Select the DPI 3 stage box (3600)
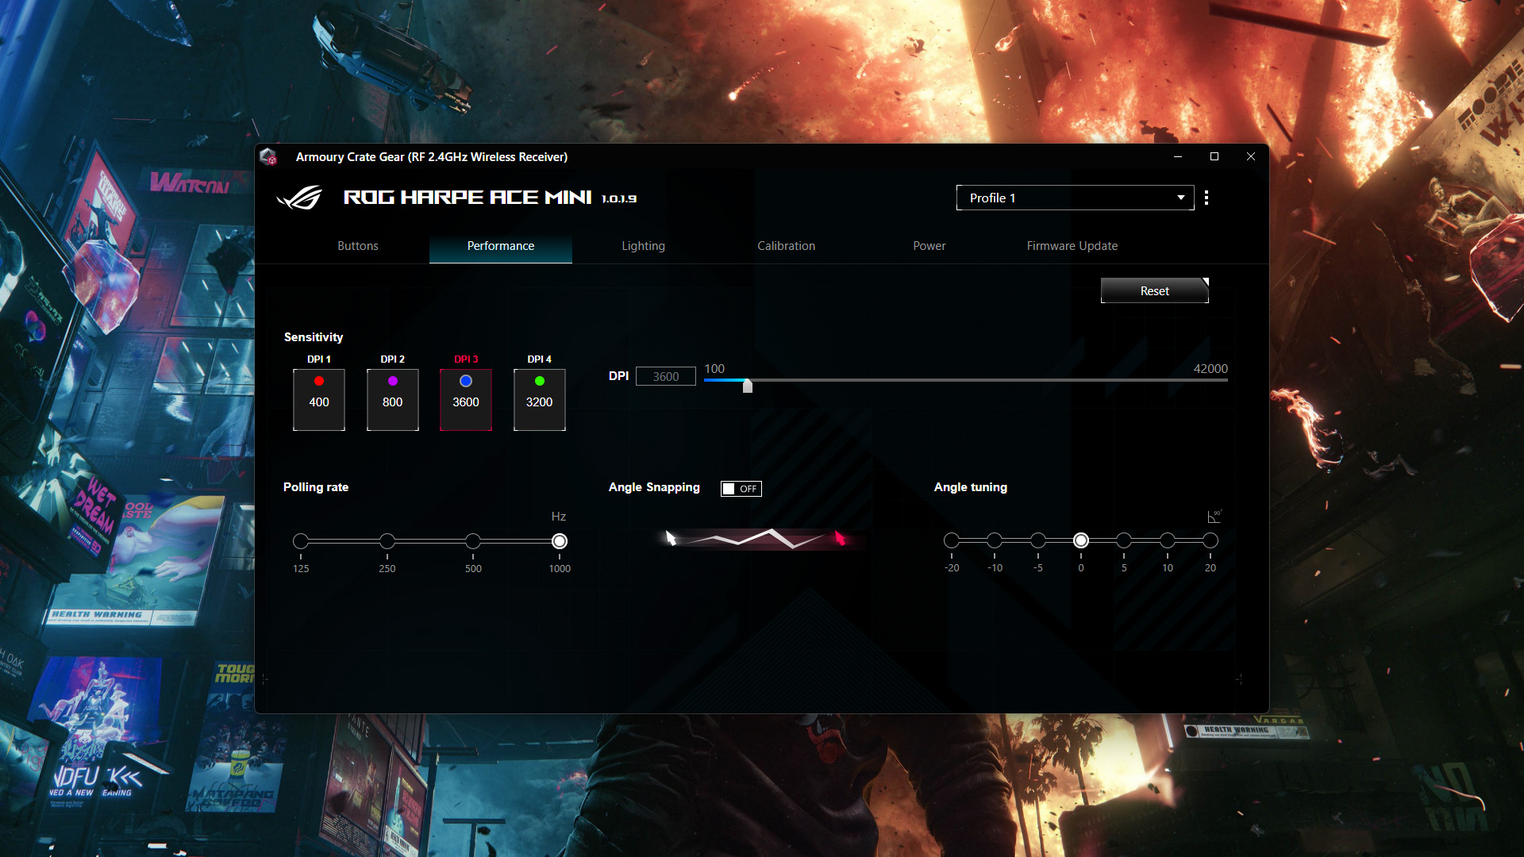 (466, 400)
